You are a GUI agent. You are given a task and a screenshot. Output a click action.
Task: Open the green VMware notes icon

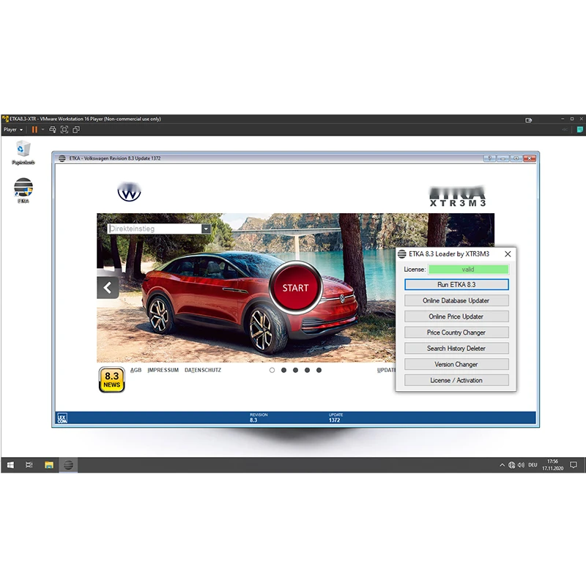pyautogui.click(x=579, y=130)
